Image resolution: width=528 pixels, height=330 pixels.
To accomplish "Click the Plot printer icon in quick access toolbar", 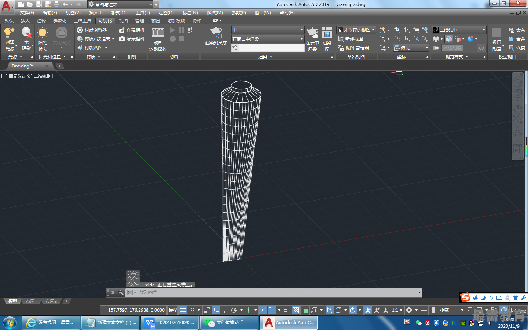I will 56,4.
